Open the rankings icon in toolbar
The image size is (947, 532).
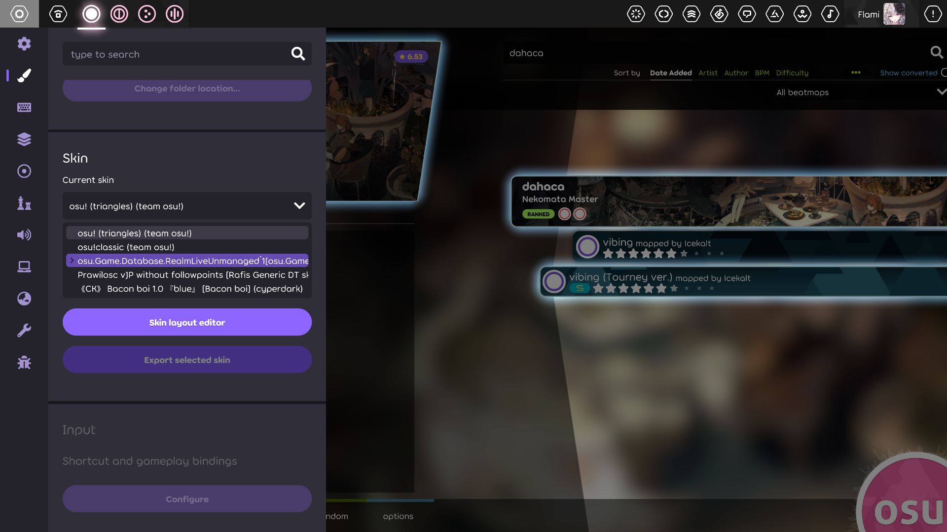(692, 14)
